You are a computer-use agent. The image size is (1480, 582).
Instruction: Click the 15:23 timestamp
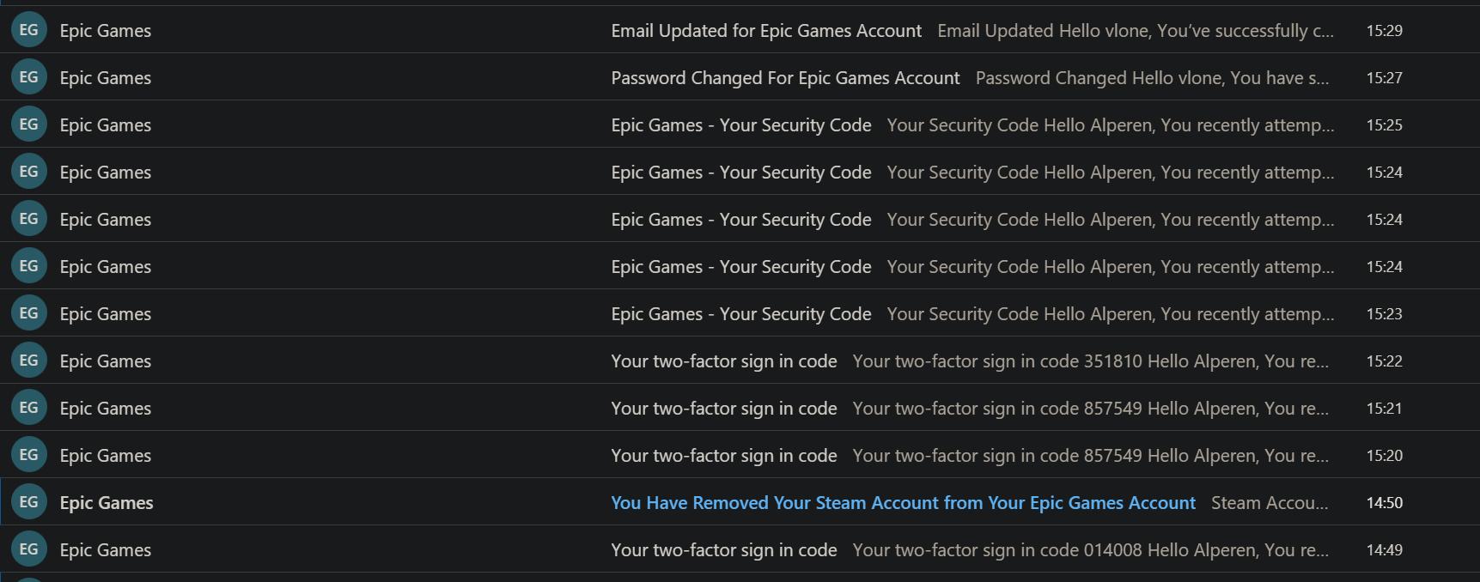click(x=1384, y=314)
